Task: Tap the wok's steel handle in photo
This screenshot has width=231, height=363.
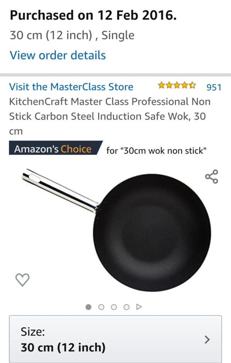Action: (60, 191)
